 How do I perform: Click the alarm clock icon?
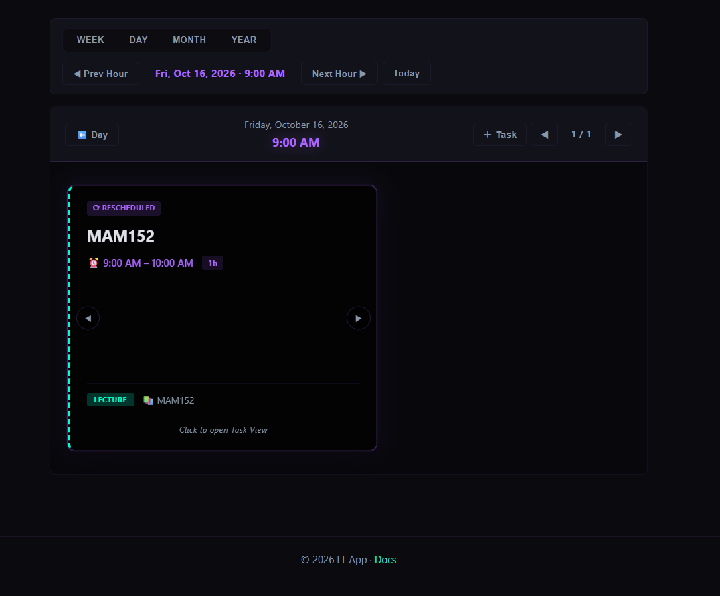[x=94, y=263]
